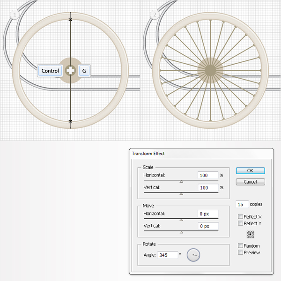Image resolution: width=281 pixels, height=281 pixels.
Task: Click the G key label
Action: tap(84, 71)
